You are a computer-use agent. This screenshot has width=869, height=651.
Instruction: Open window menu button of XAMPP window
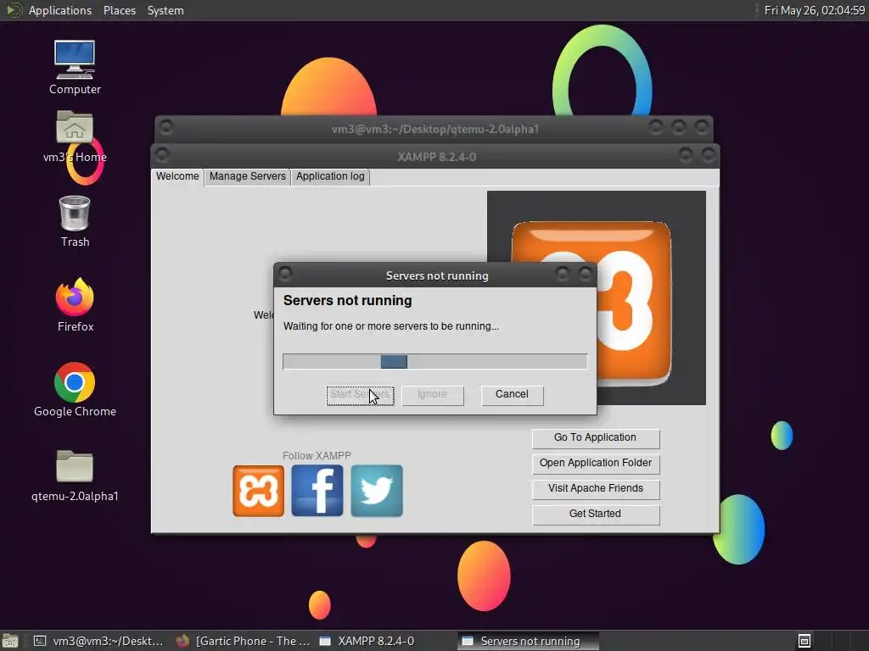tap(162, 154)
